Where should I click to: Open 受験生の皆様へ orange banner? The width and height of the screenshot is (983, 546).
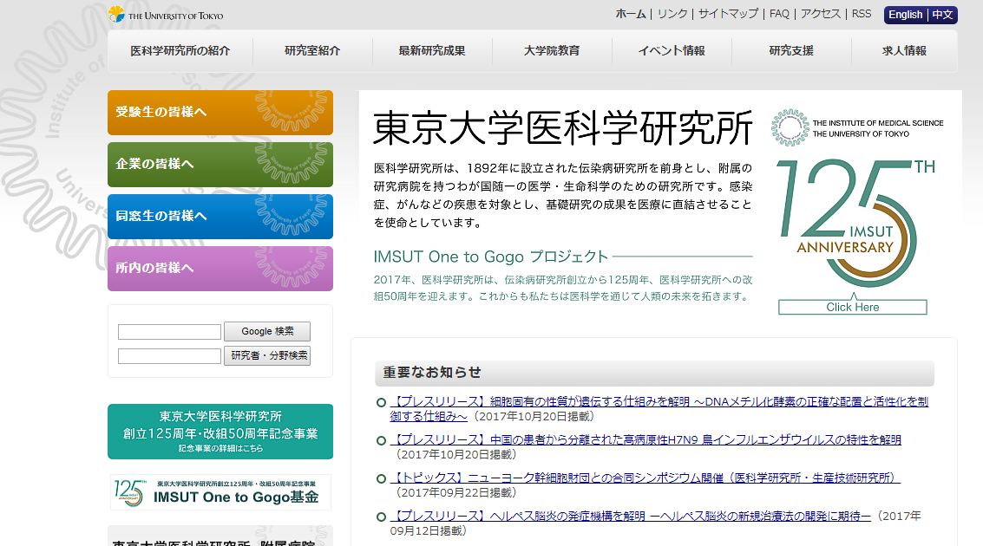(220, 113)
